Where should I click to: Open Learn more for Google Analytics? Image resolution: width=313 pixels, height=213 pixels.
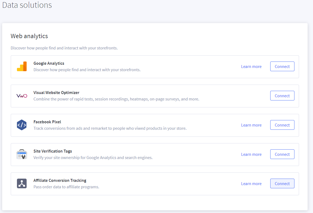[x=251, y=67]
